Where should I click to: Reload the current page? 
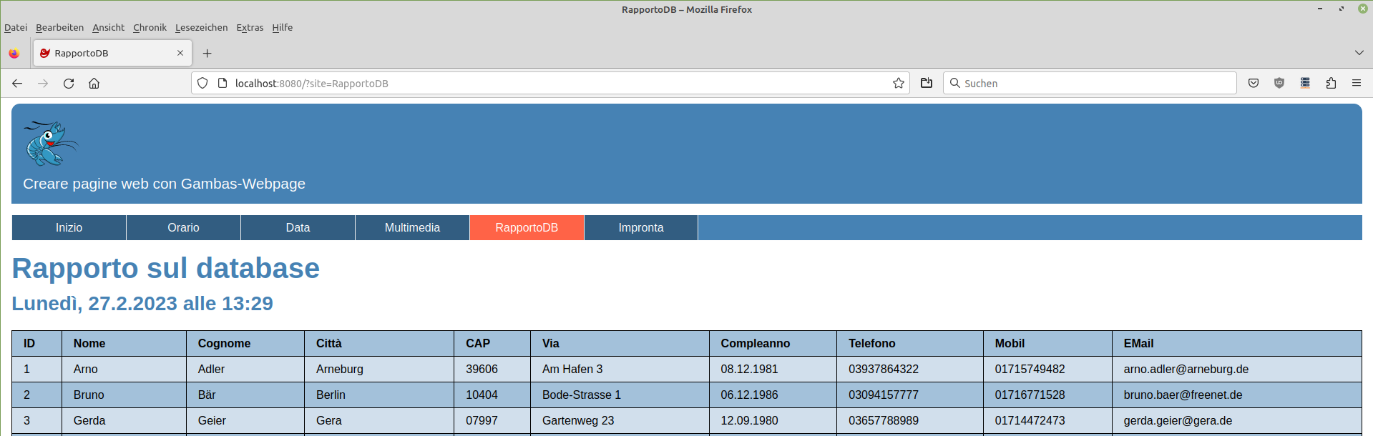(x=69, y=84)
